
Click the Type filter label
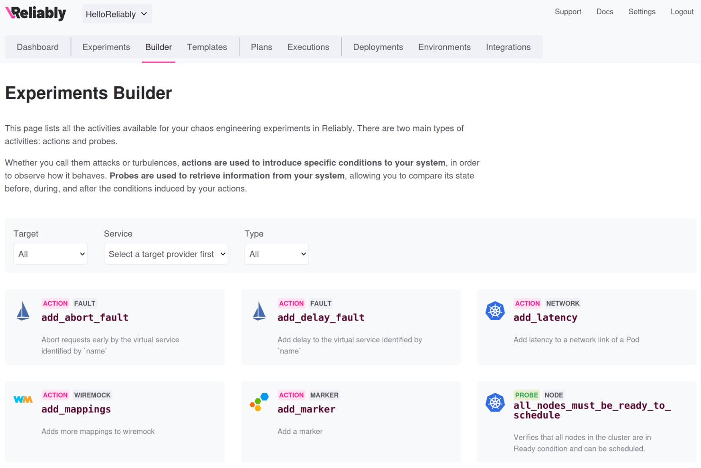(254, 234)
